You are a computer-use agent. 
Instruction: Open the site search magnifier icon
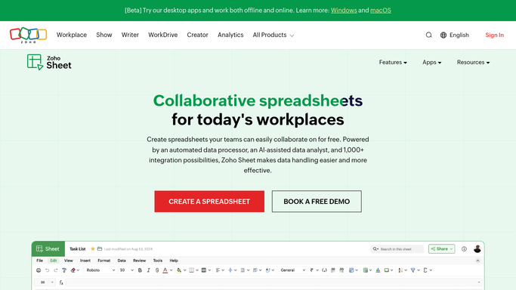428,35
